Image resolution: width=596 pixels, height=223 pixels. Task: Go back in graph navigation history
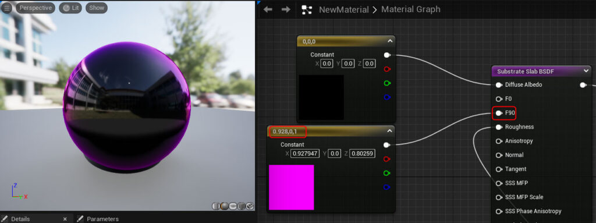point(268,9)
